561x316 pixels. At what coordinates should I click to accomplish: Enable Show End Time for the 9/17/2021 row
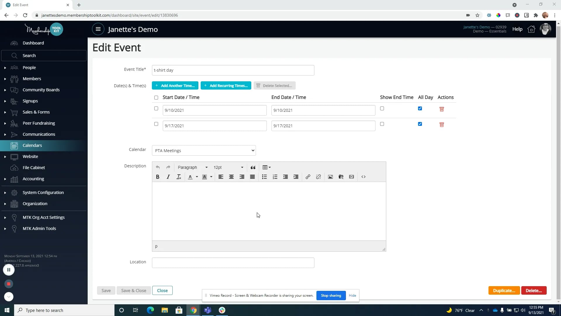click(382, 124)
